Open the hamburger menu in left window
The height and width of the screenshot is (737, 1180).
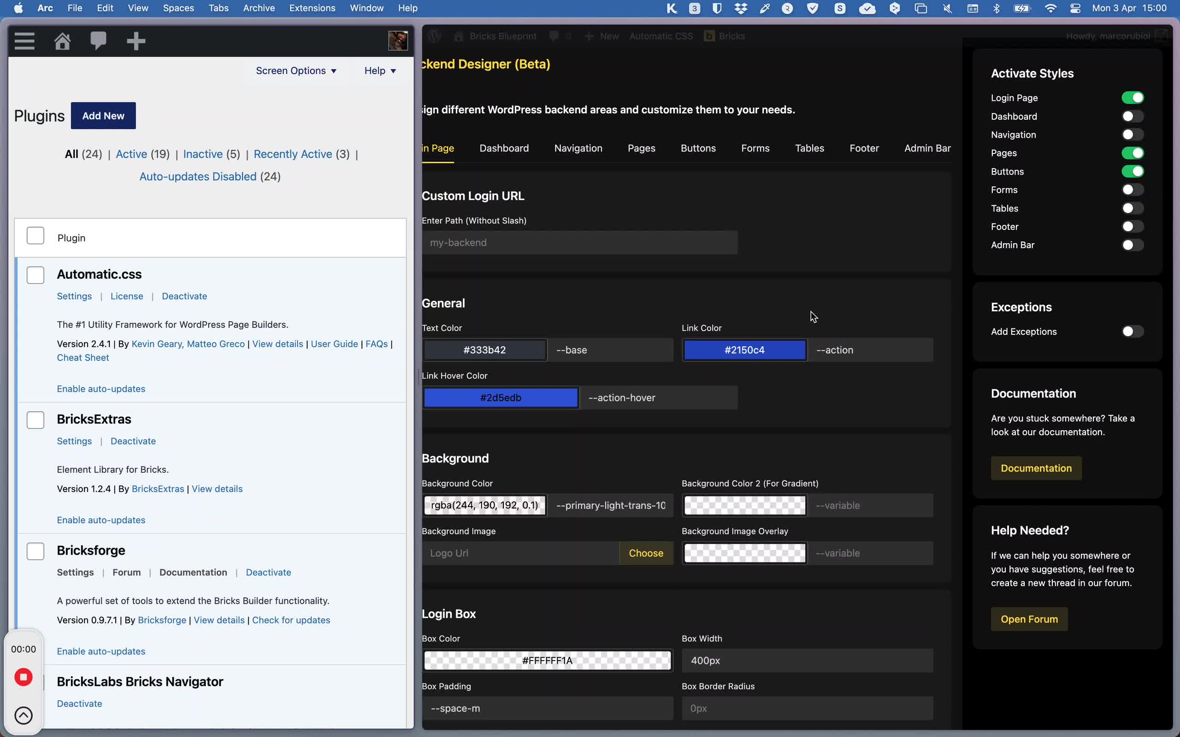24,41
